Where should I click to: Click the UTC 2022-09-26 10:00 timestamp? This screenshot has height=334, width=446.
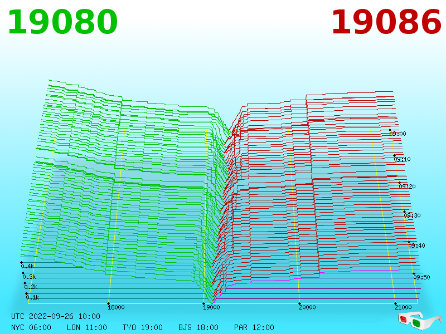[56, 316]
